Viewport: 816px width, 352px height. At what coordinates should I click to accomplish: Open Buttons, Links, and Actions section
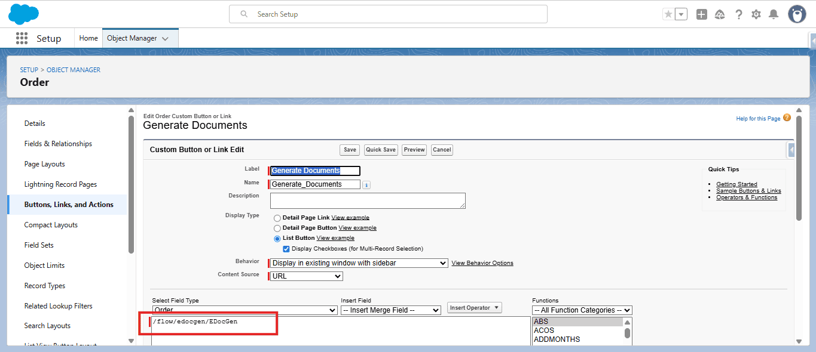click(x=69, y=205)
